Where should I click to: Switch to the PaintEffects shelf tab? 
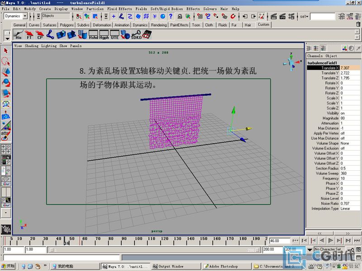tap(179, 25)
